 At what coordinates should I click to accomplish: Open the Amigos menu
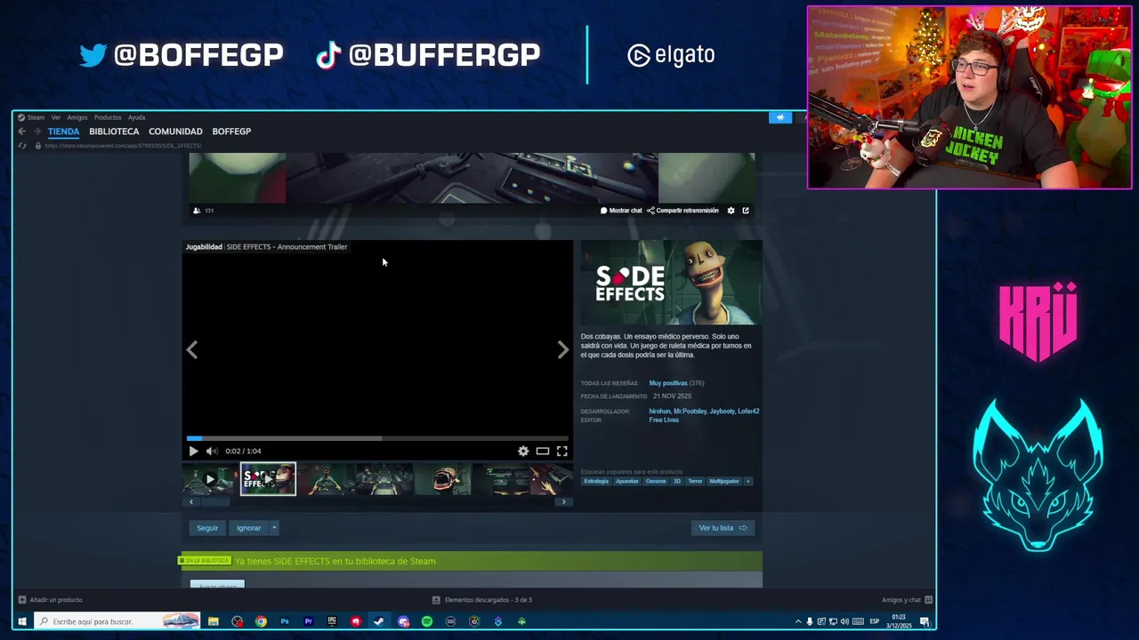pyautogui.click(x=77, y=117)
